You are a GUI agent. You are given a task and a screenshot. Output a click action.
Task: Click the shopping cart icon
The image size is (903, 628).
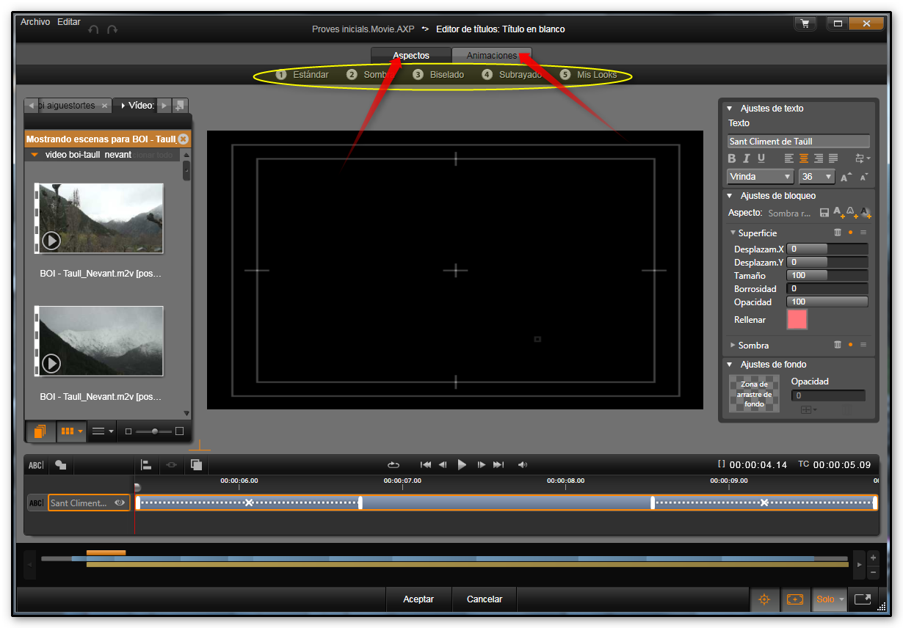coord(805,23)
